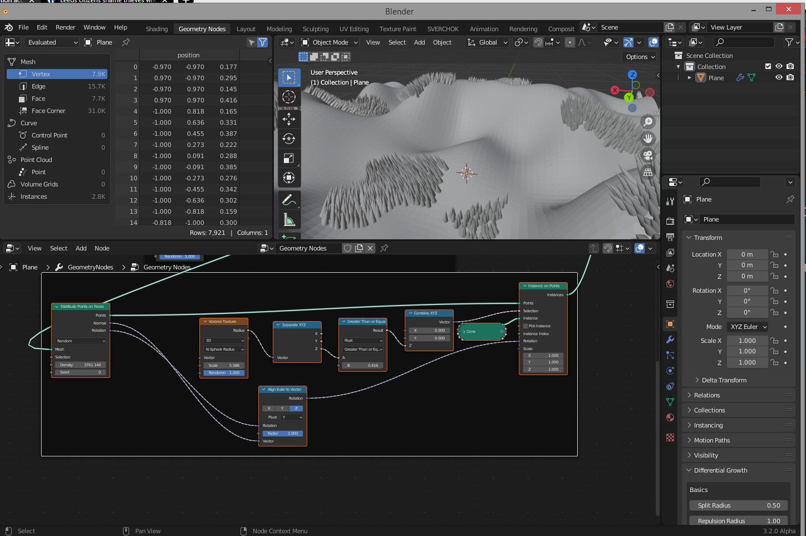Image resolution: width=806 pixels, height=536 pixels.
Task: Select the Move tool
Action: click(289, 119)
